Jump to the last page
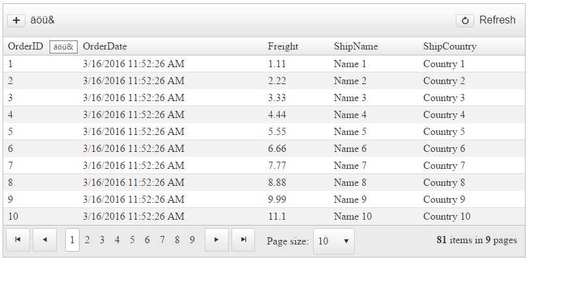583x281 pixels. (x=243, y=240)
